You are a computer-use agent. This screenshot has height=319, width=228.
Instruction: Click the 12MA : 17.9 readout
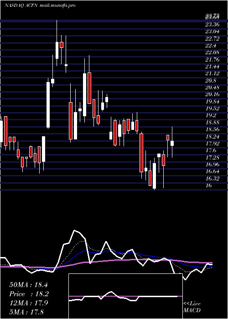pos(28,303)
